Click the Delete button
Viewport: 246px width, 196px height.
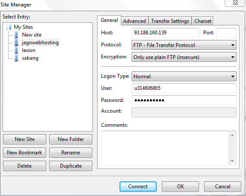[25, 166]
